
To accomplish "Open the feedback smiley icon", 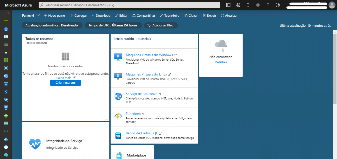I will click(278, 5).
